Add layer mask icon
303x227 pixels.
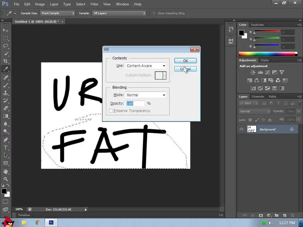(x=261, y=215)
